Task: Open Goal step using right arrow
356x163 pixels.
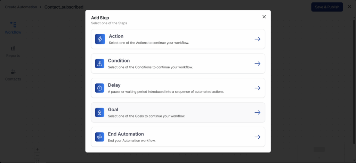Action: [x=257, y=112]
